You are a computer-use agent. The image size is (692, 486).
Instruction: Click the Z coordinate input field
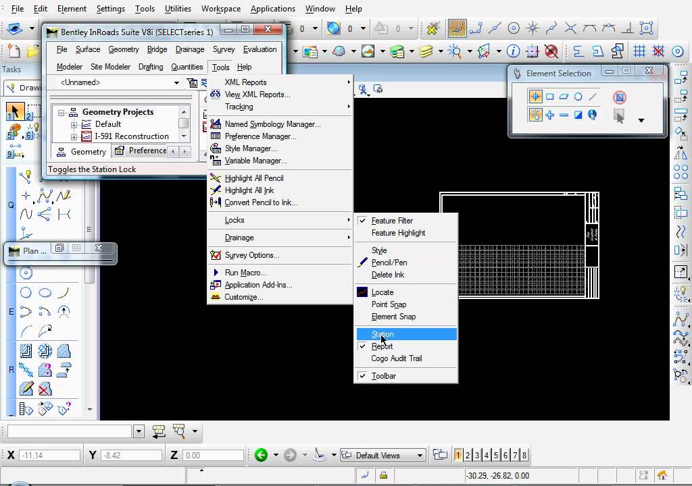click(213, 455)
